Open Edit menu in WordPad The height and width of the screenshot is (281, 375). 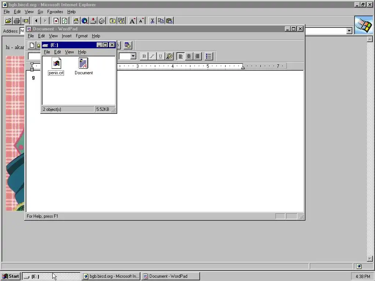[41, 36]
